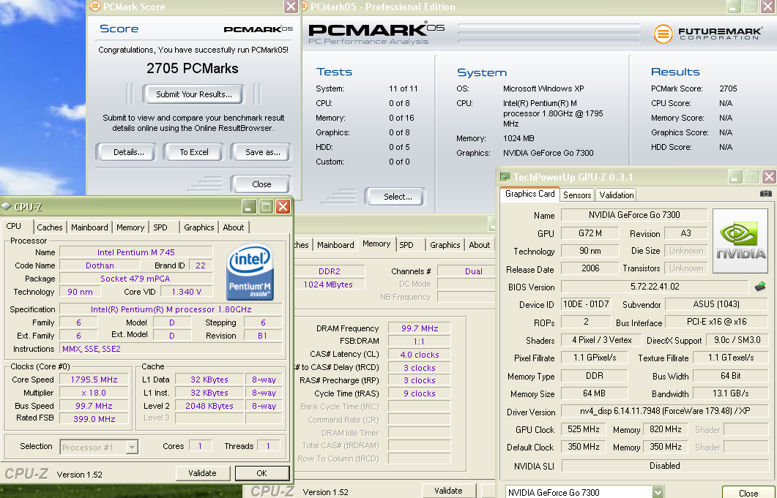This screenshot has height=498, width=777.
Task: Switch to the Caches tab in CPU-Z
Action: click(x=50, y=227)
